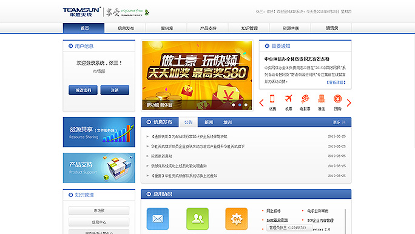415x234 pixels.
Task: Open the underlined link in 应用协同 list
Action: click(277, 220)
